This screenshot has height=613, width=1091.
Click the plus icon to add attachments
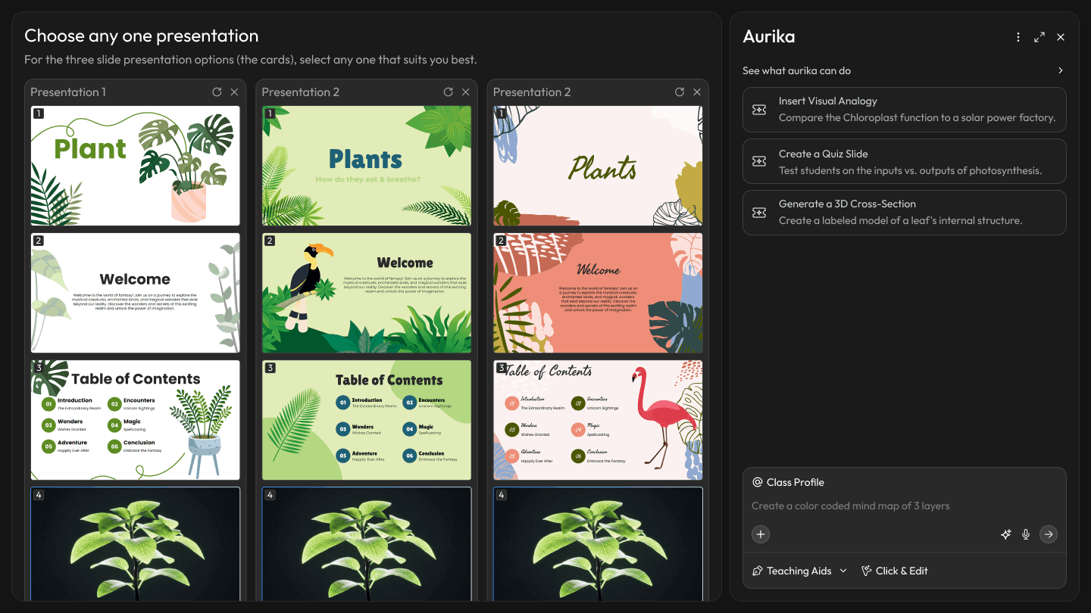point(760,534)
